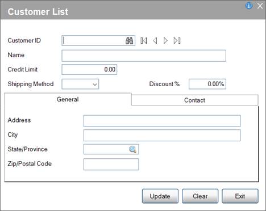Click the Update button

[160, 196]
